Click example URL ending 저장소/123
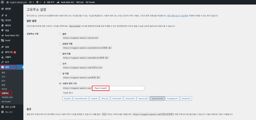The image size is (256, 120). pos(83,68)
